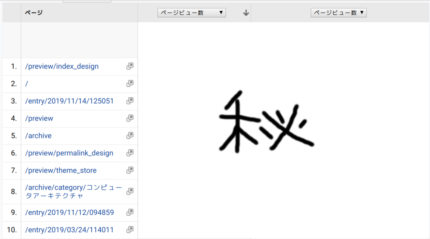Open /entry/2019/11/14/125051 in new window icon
Image resolution: width=430 pixels, height=239 pixels.
click(129, 101)
